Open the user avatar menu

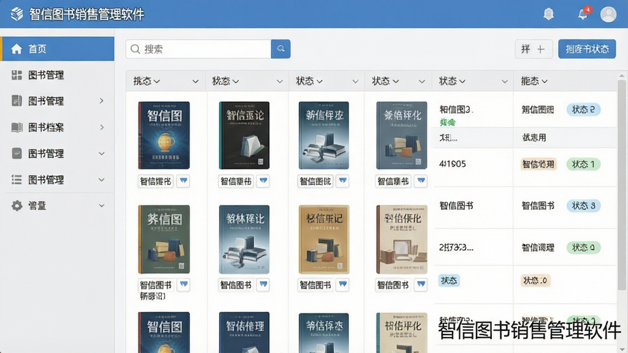click(608, 15)
